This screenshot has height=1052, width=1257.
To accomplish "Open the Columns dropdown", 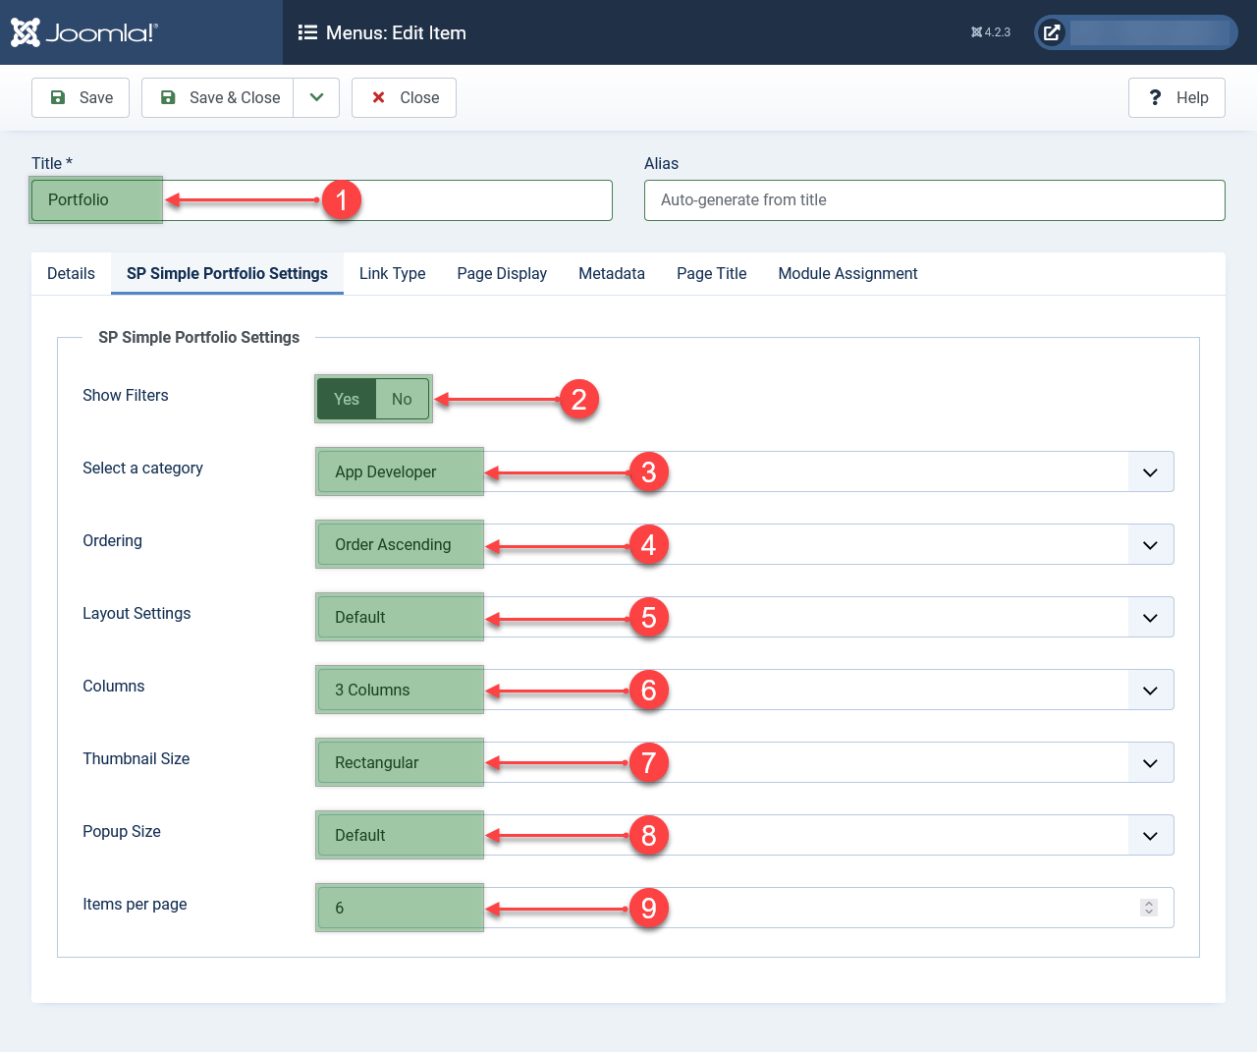I will [1150, 691].
